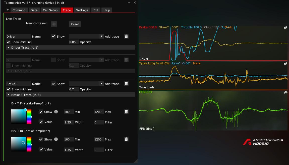Expand Driver Trace (id:1) section
The height and width of the screenshot is (165, 289).
(71, 47)
